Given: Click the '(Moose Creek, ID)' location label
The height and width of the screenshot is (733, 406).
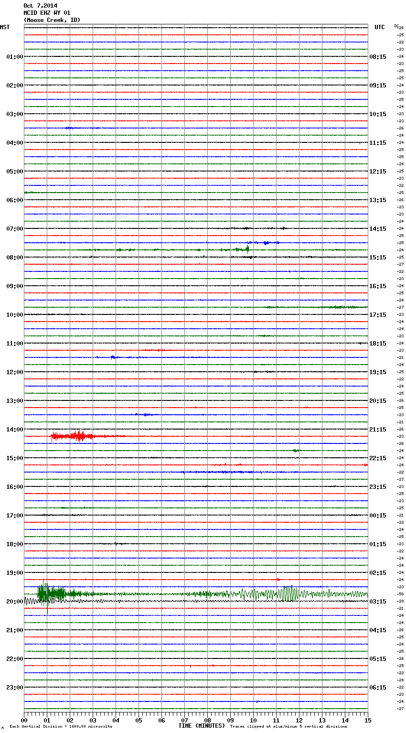Looking at the screenshot, I should [52, 20].
